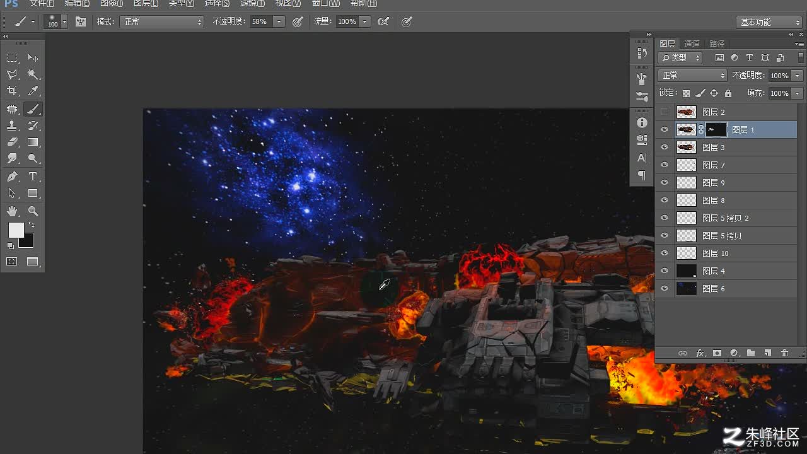This screenshot has height=454, width=807.
Task: Open brush preset picker dropdown
Action: tap(64, 21)
